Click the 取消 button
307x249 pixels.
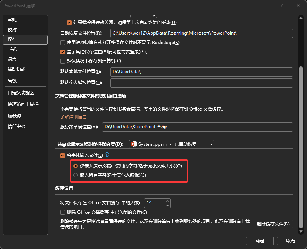pos(290,241)
